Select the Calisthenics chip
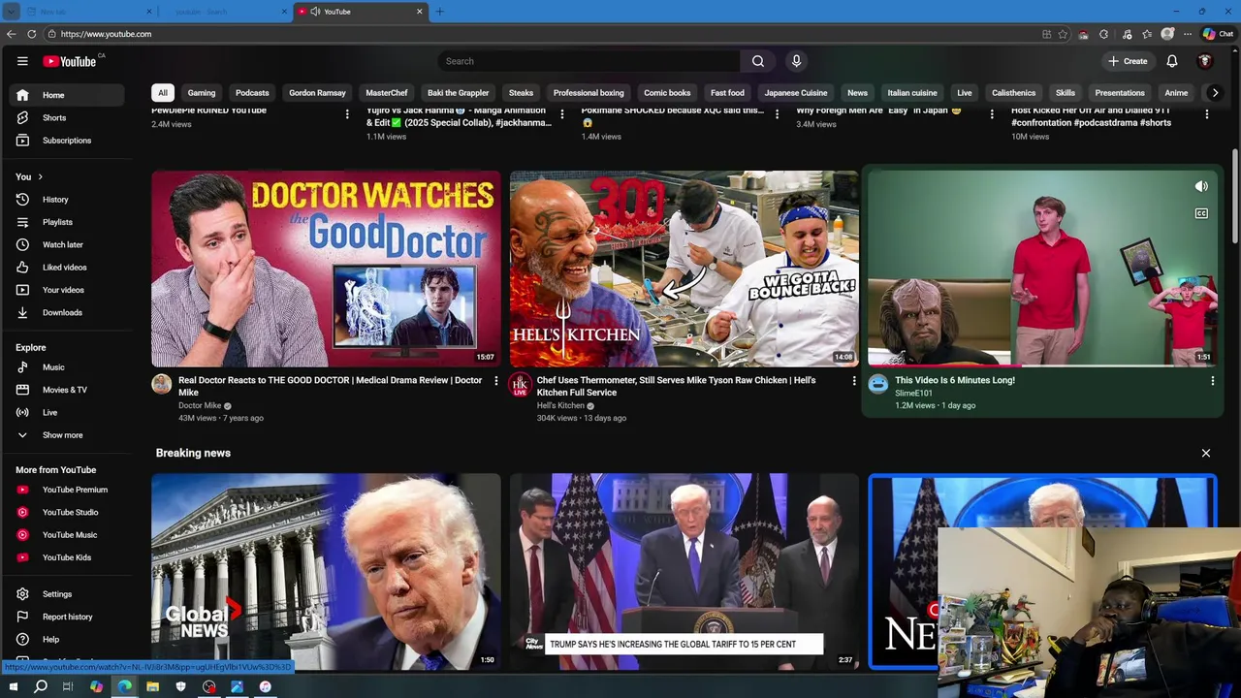Viewport: 1241px width, 698px height. click(x=1013, y=93)
